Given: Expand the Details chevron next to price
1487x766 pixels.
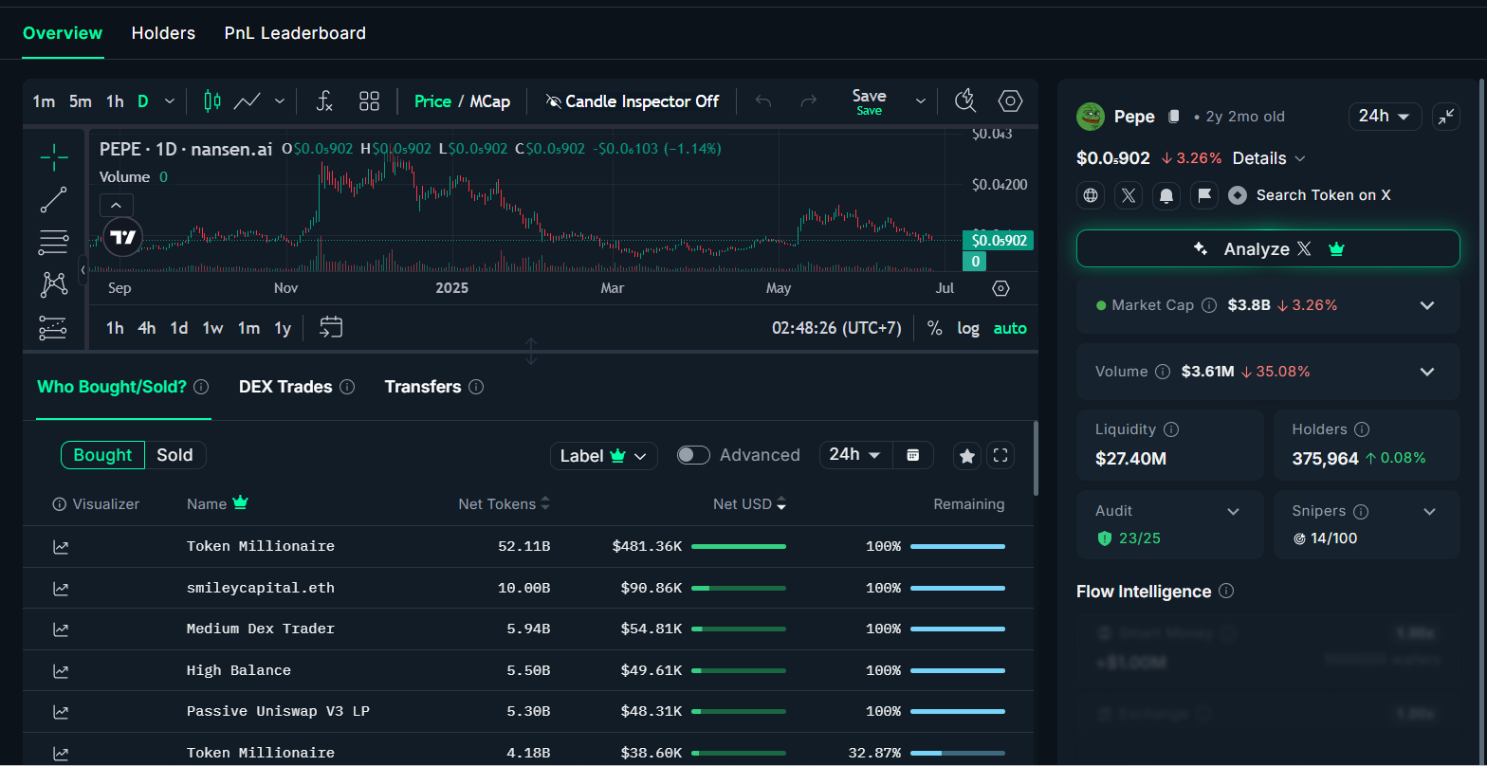Looking at the screenshot, I should 1300,158.
